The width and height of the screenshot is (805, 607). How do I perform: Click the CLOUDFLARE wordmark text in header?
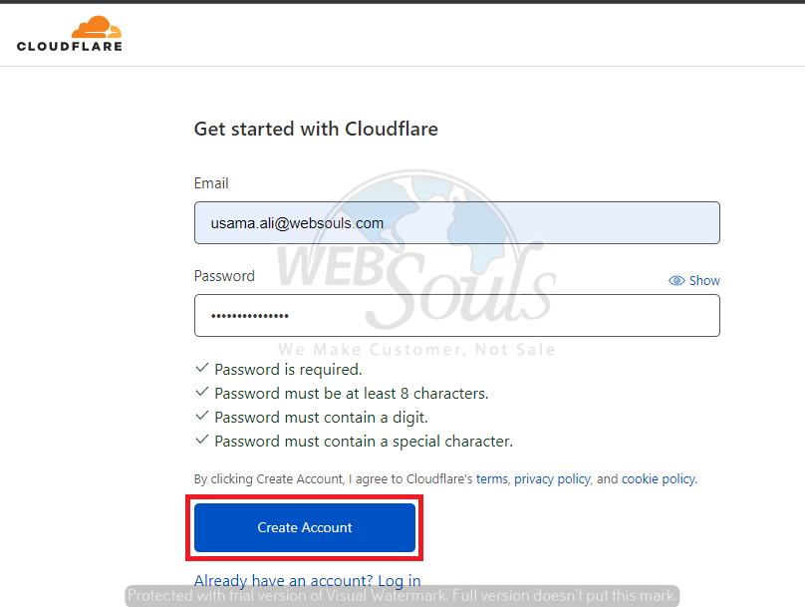click(70, 46)
